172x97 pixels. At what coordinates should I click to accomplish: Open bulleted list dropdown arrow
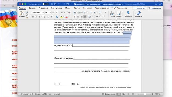[77, 13]
